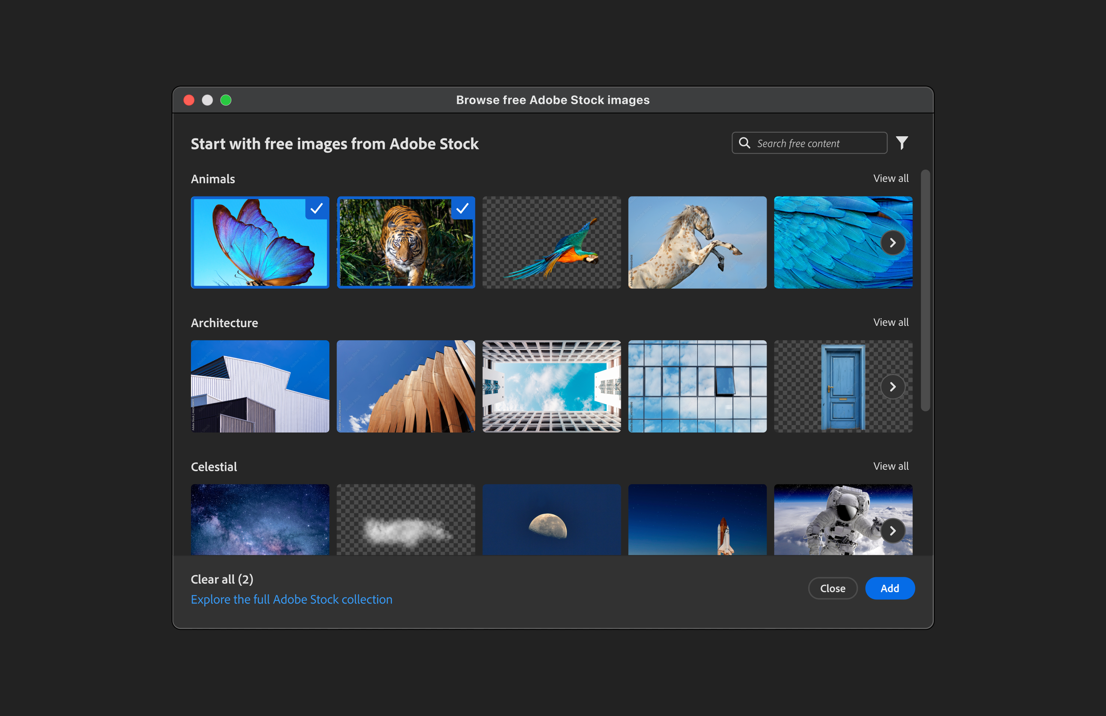The image size is (1106, 716).
Task: Click the magnifier search icon
Action: (745, 143)
